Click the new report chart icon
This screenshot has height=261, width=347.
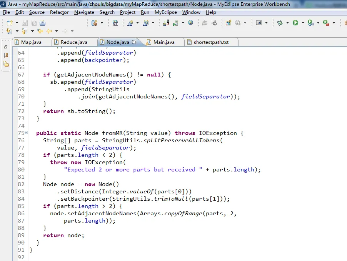point(229,23)
